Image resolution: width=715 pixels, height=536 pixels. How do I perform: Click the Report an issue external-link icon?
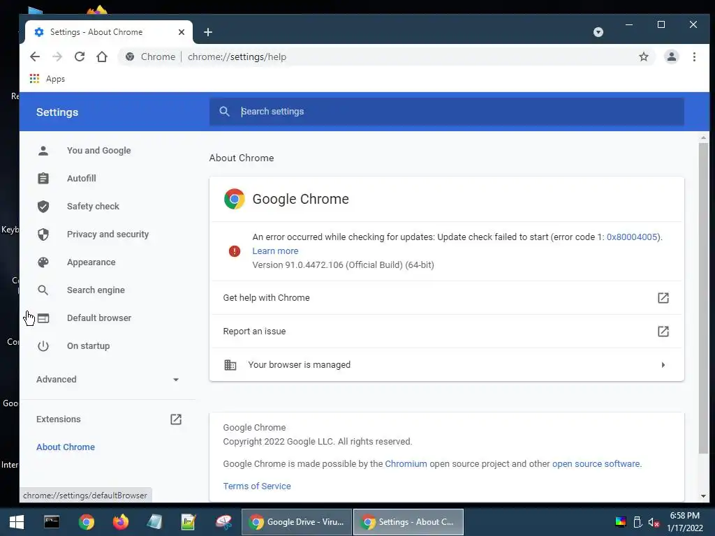(x=663, y=332)
